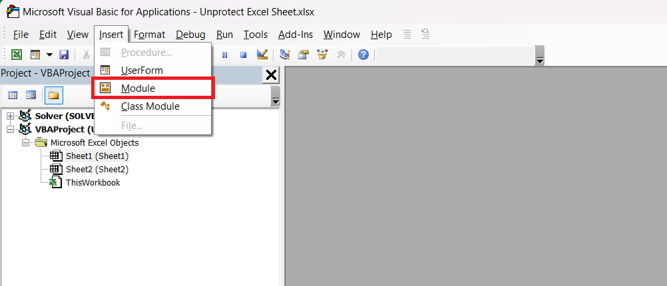
Task: Collapse the Microsoft Excel Objects folder
Action: pyautogui.click(x=25, y=143)
